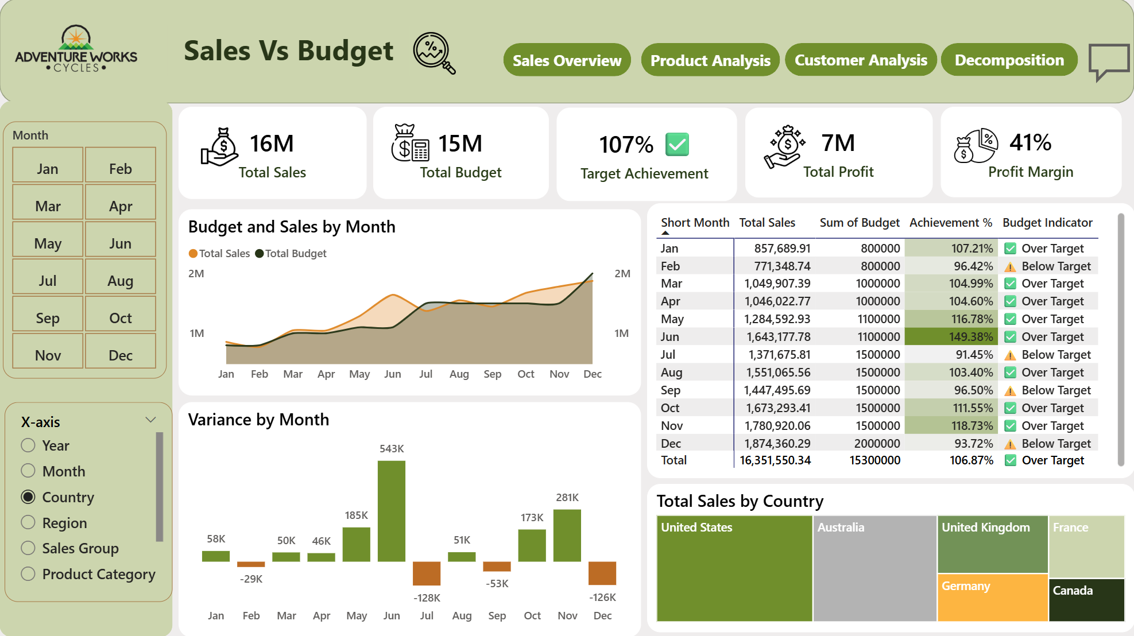
Task: Collapse the X-axis slicer chevron
Action: tap(150, 420)
